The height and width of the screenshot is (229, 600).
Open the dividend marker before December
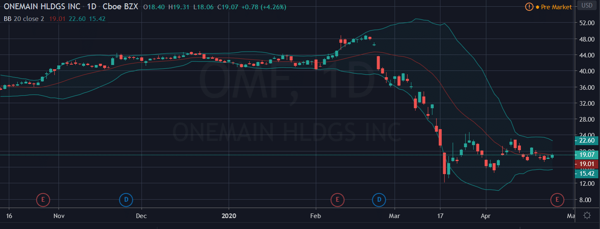(x=126, y=200)
